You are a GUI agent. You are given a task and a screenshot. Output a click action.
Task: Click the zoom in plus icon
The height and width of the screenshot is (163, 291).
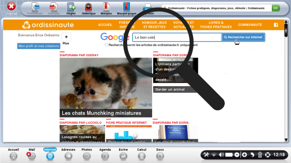point(244,155)
